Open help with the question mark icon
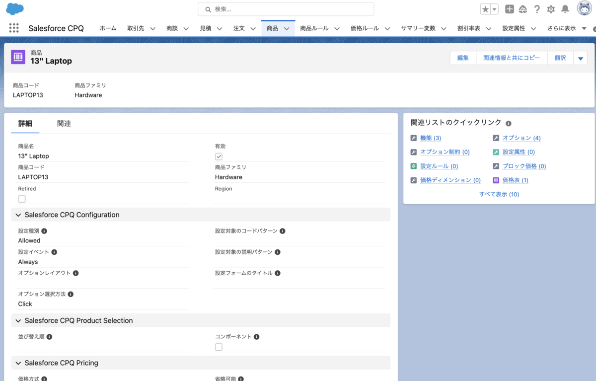596x381 pixels. [x=537, y=8]
